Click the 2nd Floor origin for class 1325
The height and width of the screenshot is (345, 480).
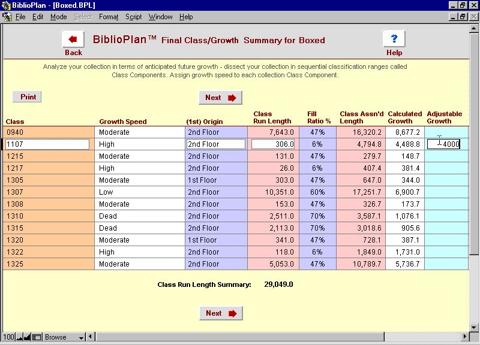(216, 264)
